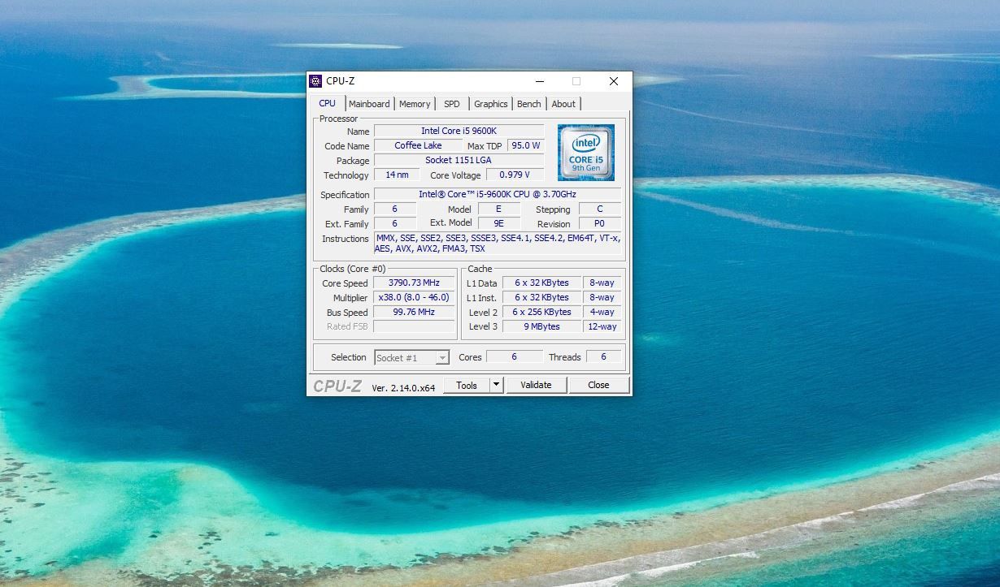
Task: Click the Cores count field
Action: pos(514,357)
